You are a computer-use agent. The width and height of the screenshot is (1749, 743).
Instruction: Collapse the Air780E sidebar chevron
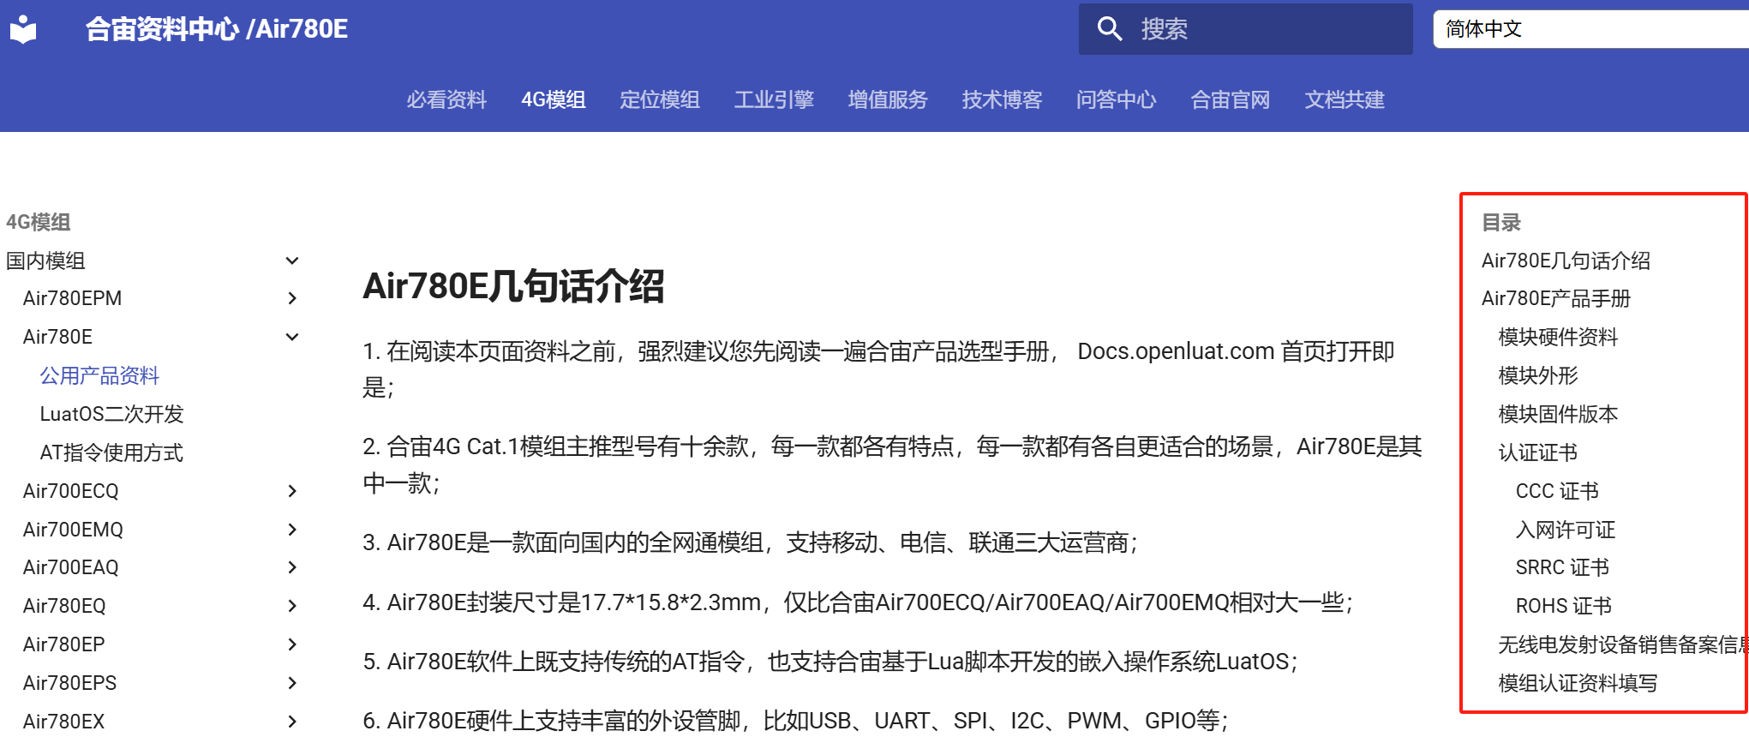[292, 337]
